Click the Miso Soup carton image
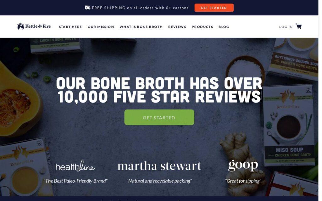This screenshot has width=322, height=201. pyautogui.click(x=289, y=126)
